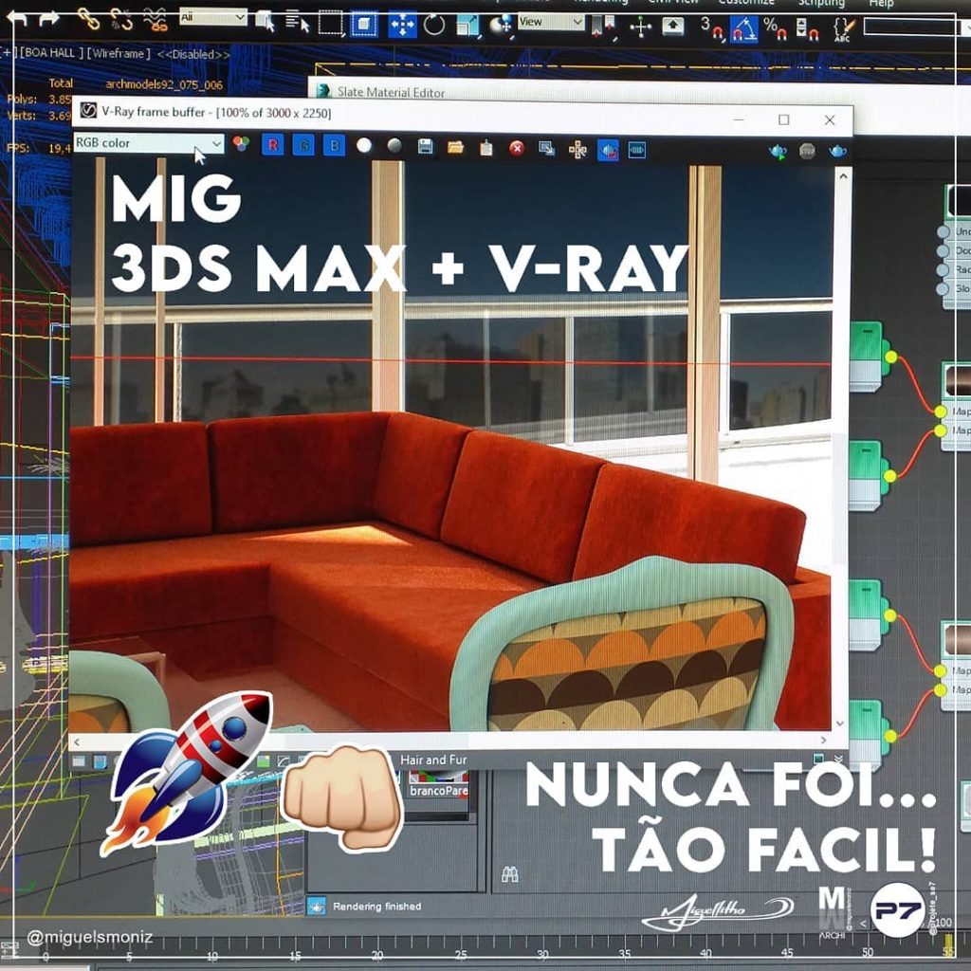971x971 pixels.
Task: Open the Customize menu
Action: 746,3
